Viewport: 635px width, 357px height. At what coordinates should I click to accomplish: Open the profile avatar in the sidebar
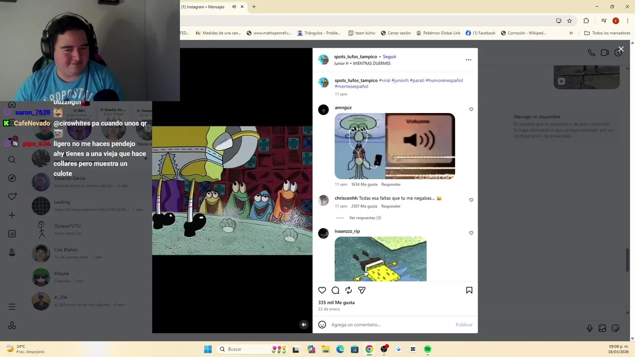coord(12,252)
